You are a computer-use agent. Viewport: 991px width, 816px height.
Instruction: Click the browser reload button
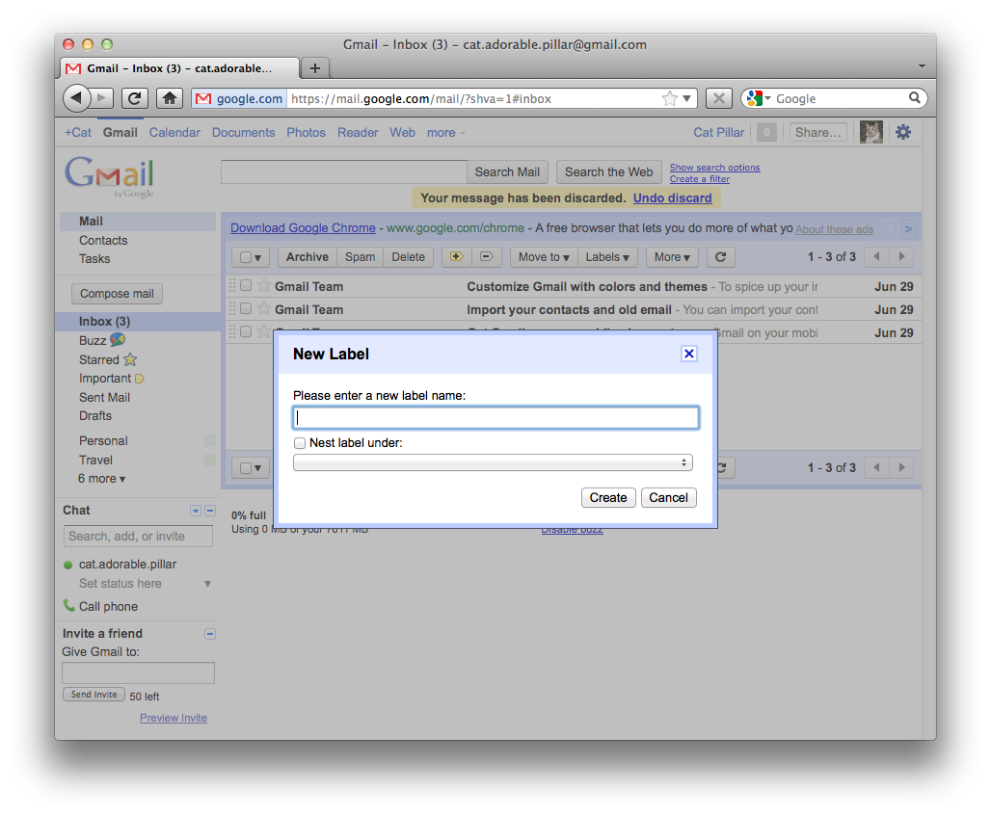[x=135, y=98]
